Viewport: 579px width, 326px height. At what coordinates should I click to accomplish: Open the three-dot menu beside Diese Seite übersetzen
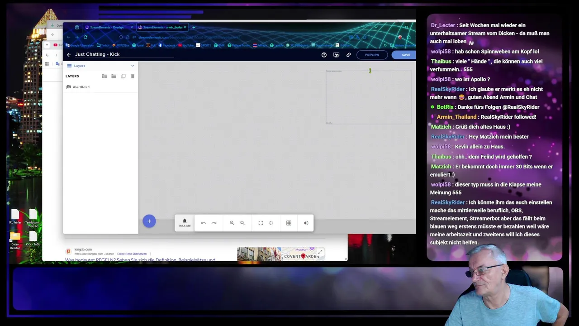coord(151,254)
